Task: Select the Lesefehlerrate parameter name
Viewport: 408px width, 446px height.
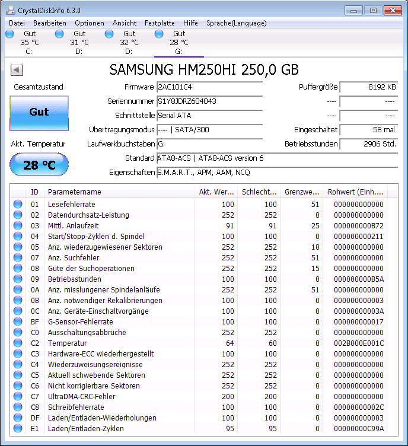Action: (x=71, y=204)
